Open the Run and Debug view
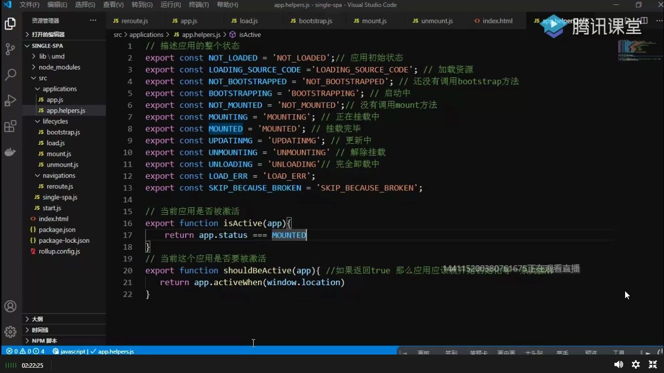This screenshot has height=373, width=664. (x=11, y=100)
